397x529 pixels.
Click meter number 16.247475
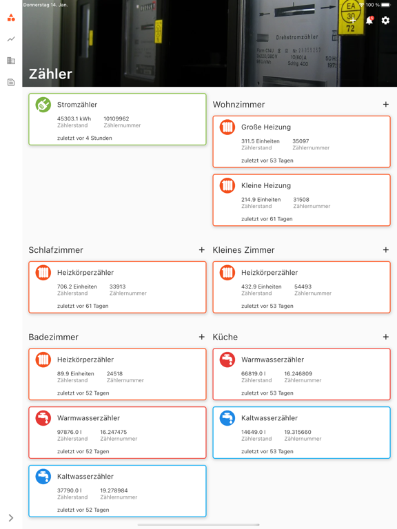(x=114, y=432)
